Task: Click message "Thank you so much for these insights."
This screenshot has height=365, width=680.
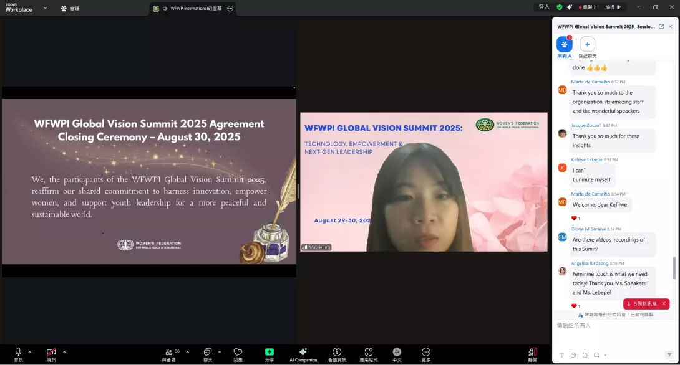Action: 613,141
